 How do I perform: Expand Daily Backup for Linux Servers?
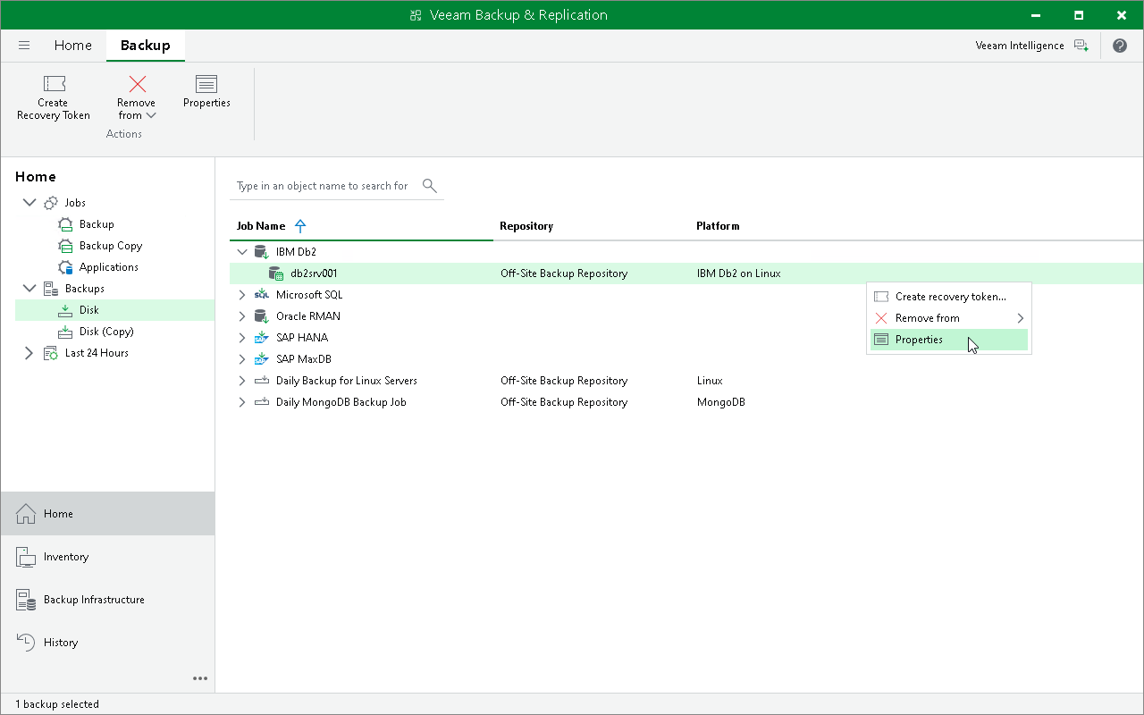click(x=242, y=381)
